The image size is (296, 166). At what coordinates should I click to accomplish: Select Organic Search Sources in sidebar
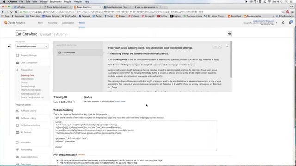click(31, 90)
